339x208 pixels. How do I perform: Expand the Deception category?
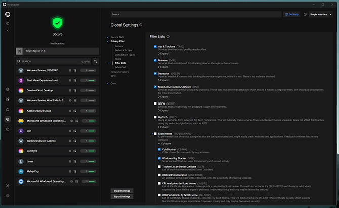click(x=163, y=80)
